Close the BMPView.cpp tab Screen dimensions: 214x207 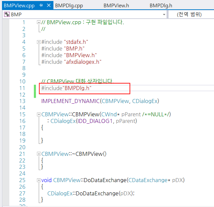tap(49, 5)
